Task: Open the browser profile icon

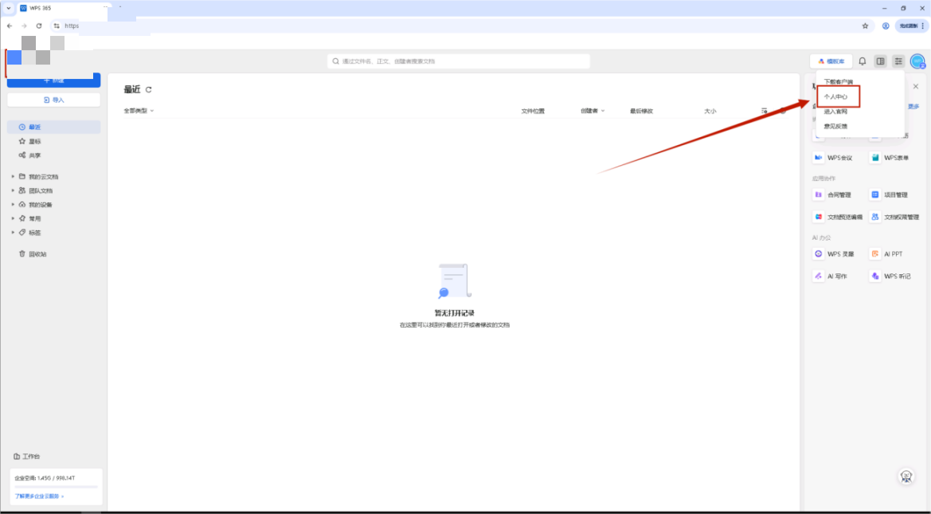Action: point(886,26)
